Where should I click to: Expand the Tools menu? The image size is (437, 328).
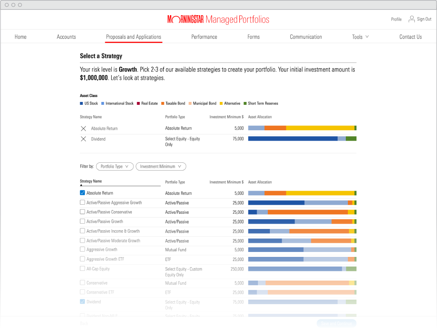pyautogui.click(x=360, y=37)
